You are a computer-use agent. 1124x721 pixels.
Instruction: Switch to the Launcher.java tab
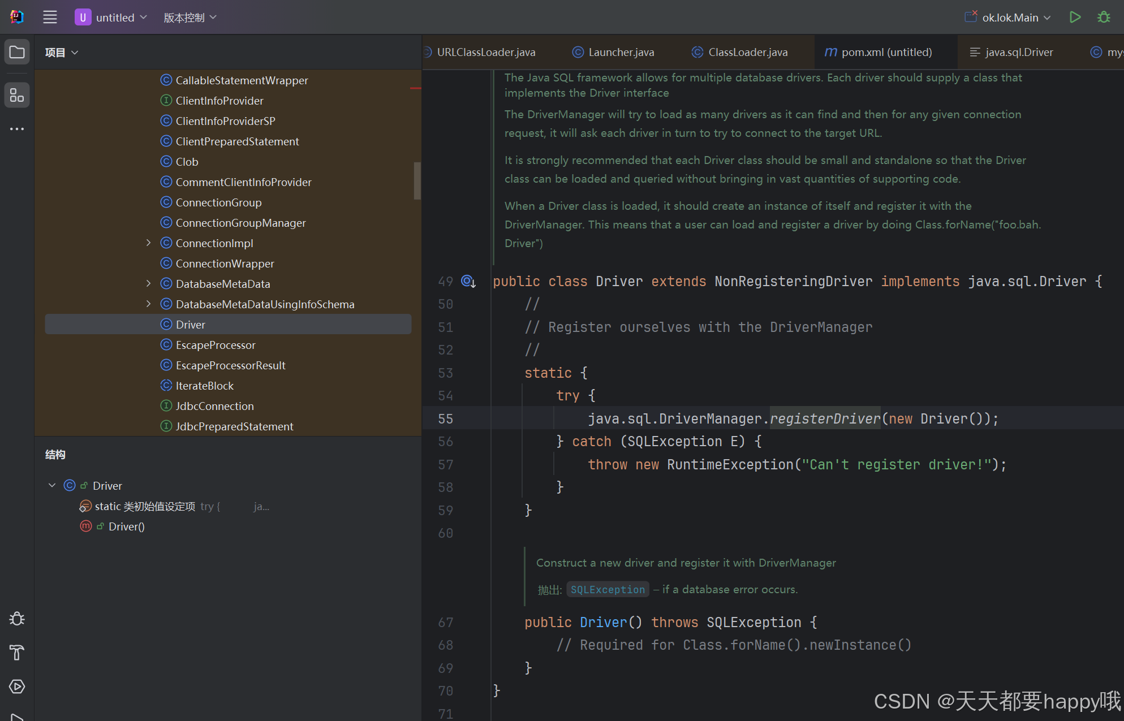[x=621, y=52]
